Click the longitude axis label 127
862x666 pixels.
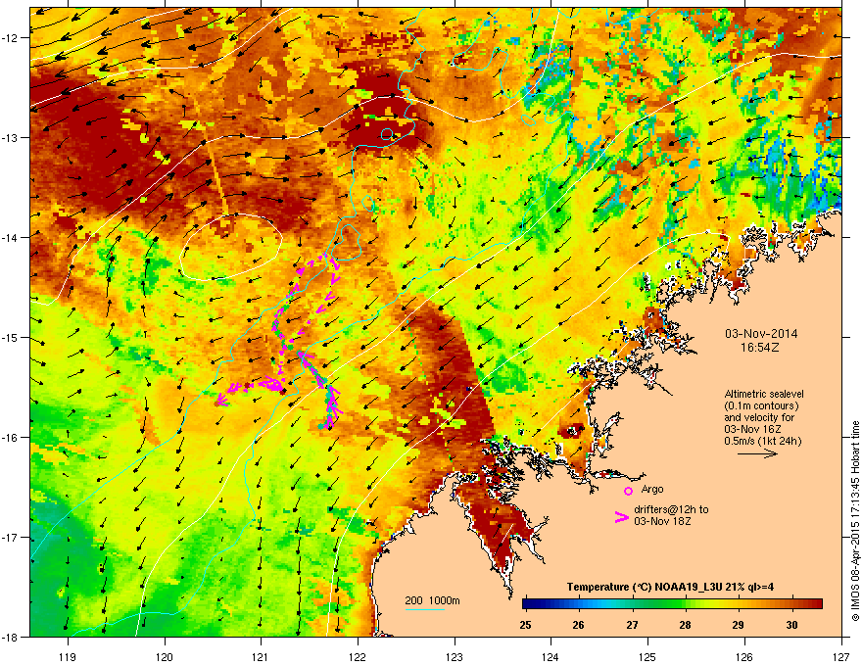841,656
